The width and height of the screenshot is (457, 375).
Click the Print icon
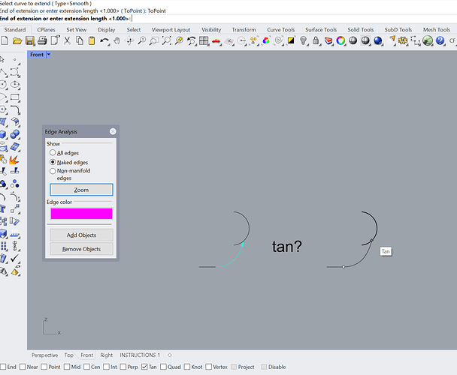(42, 40)
